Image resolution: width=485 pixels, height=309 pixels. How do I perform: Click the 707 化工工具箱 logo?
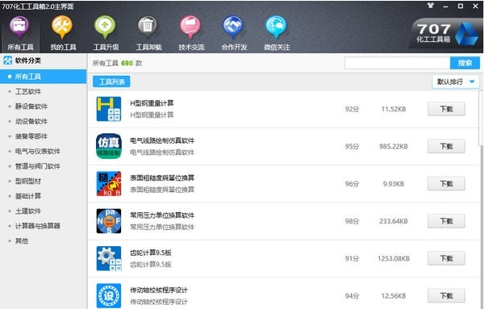446,33
